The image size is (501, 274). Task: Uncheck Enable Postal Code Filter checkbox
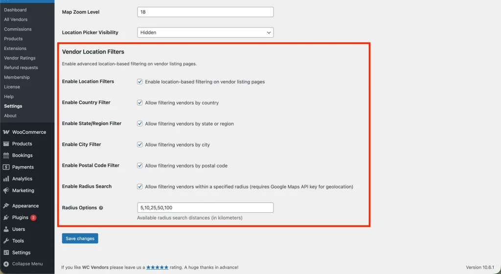tap(139, 166)
